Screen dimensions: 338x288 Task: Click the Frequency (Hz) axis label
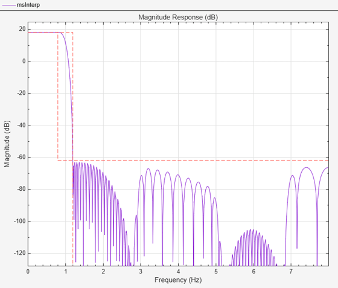coord(178,280)
